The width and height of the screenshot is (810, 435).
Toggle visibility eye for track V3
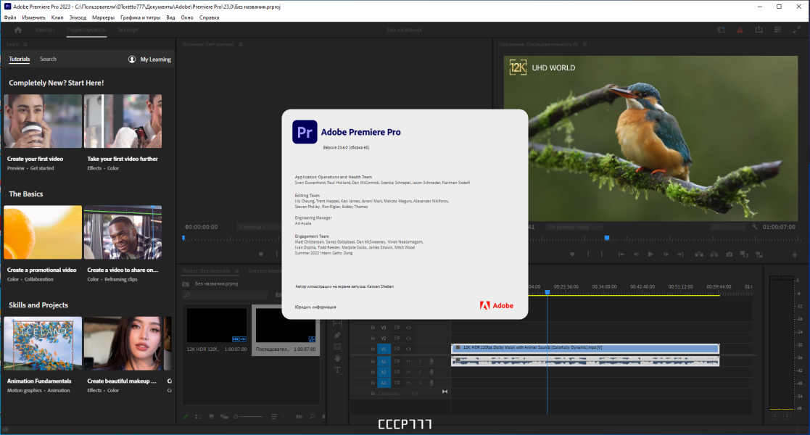(408, 328)
